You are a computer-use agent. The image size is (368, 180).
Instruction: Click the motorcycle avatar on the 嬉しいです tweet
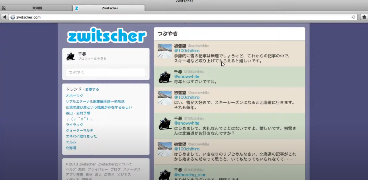165,123
